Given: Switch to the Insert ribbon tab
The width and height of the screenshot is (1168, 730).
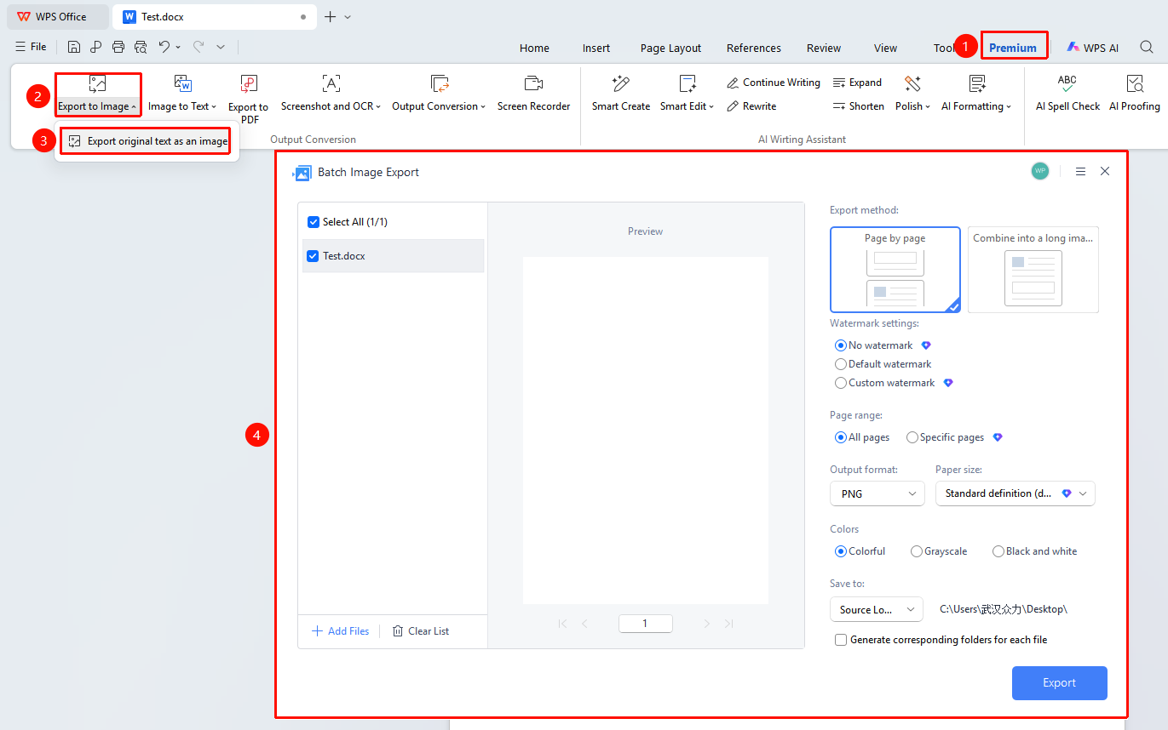Looking at the screenshot, I should pos(596,48).
